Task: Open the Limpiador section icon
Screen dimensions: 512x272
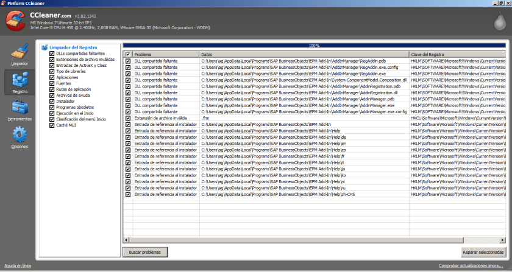Action: [x=19, y=51]
